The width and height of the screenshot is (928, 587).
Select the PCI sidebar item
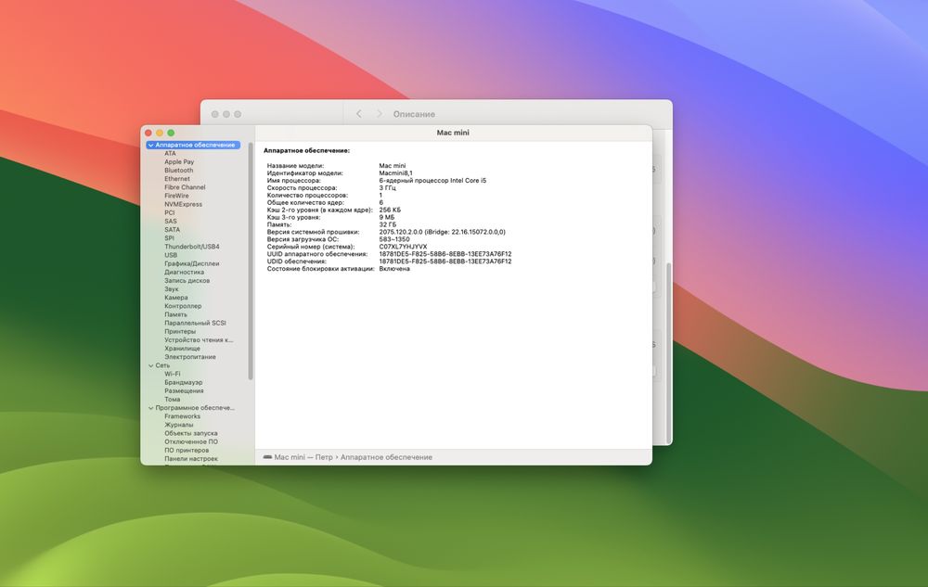pos(169,212)
